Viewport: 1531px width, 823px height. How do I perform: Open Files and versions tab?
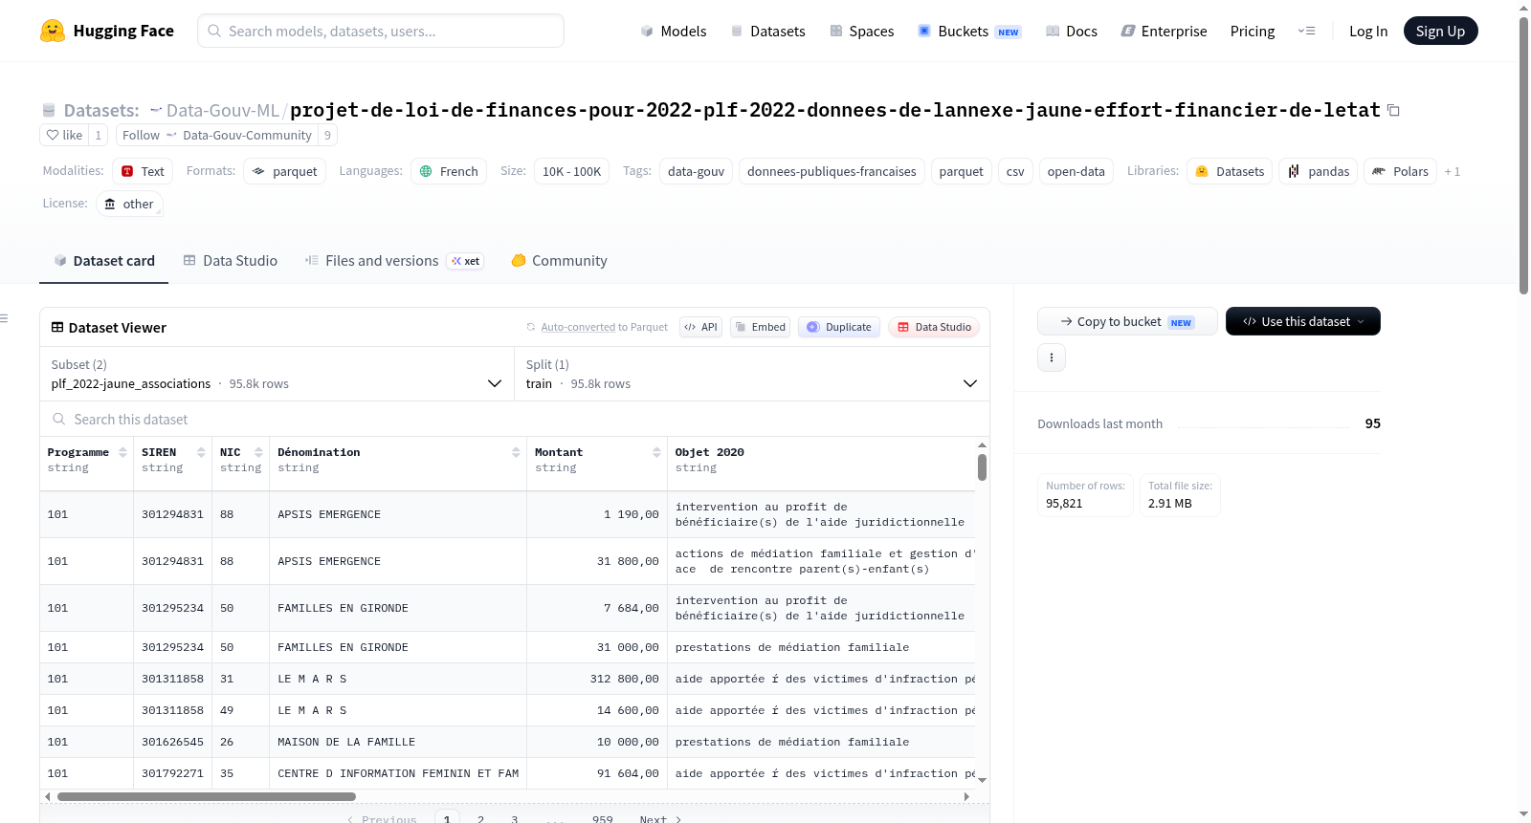394,261
